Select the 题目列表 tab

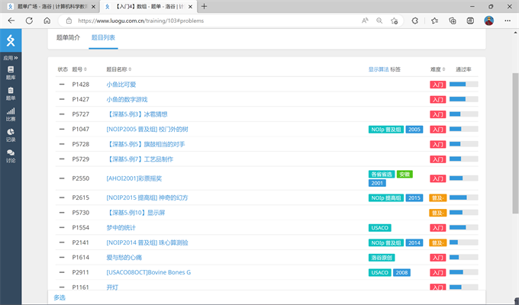tap(103, 37)
